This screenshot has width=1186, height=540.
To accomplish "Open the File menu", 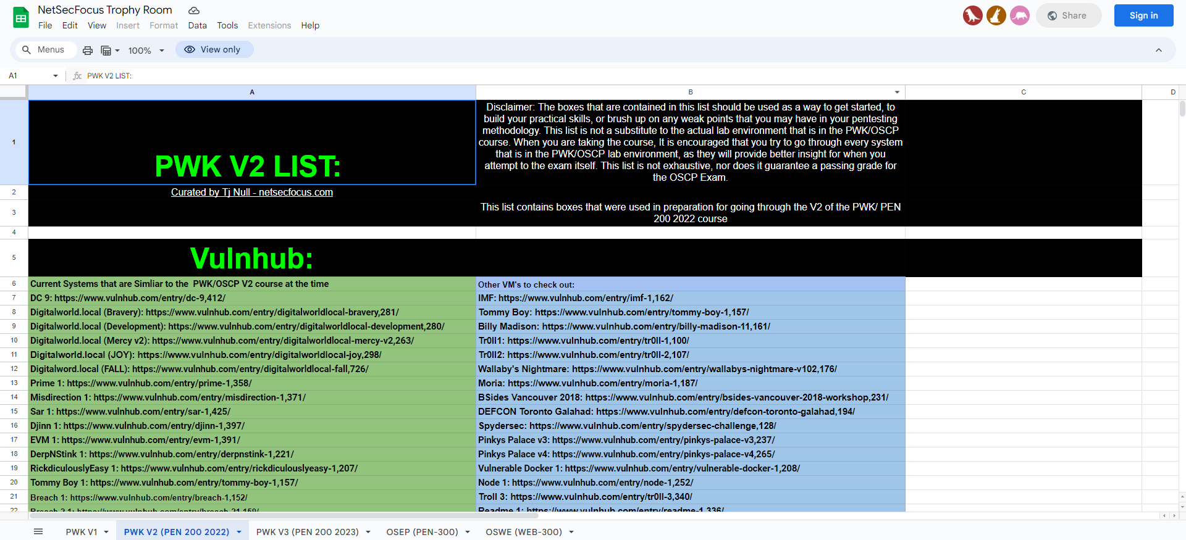I will tap(45, 25).
